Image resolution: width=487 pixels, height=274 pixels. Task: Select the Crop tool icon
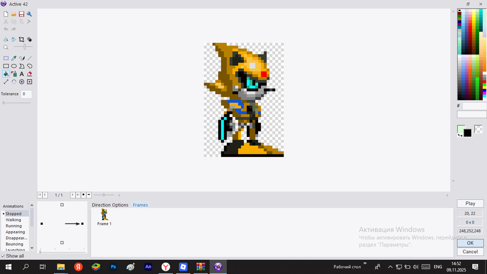(22, 40)
